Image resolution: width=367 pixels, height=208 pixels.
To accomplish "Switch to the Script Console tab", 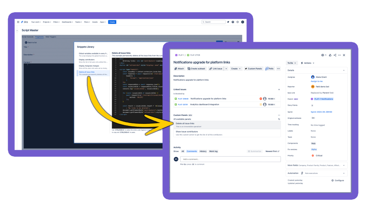I will point(27,37).
